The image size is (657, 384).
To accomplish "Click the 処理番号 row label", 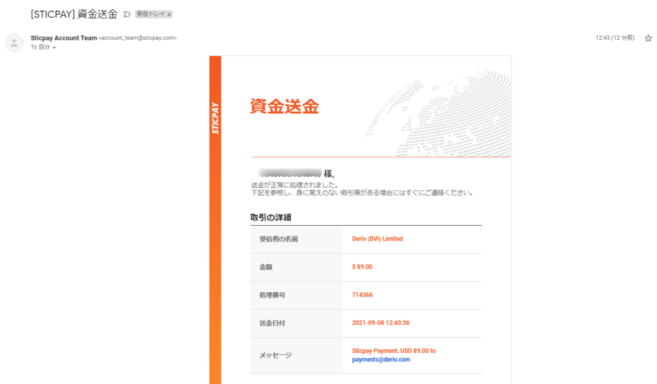I will tap(272, 296).
